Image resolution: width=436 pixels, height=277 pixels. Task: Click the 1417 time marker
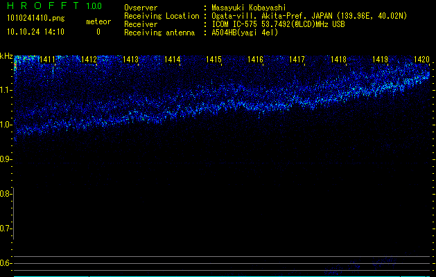tap(297, 59)
